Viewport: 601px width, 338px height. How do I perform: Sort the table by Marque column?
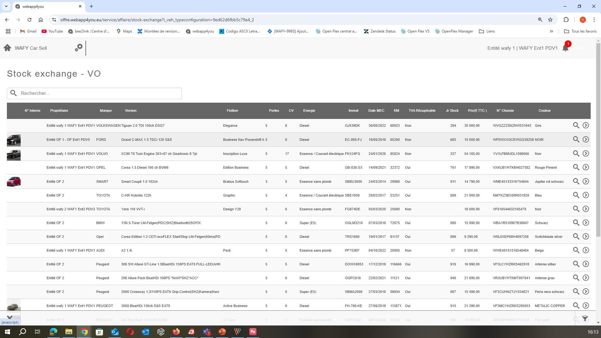[106, 110]
